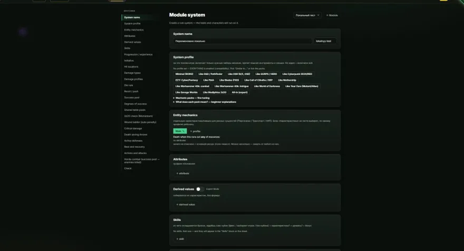This screenshot has width=464, height=251.
Task: Open Progression / experience section link
Action: pos(138,54)
